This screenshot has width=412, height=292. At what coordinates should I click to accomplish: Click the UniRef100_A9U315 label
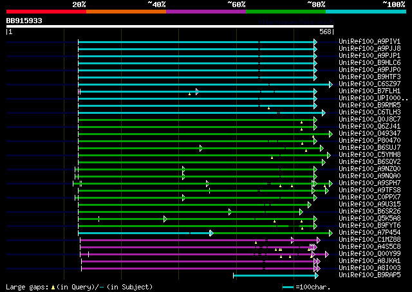(x=370, y=205)
